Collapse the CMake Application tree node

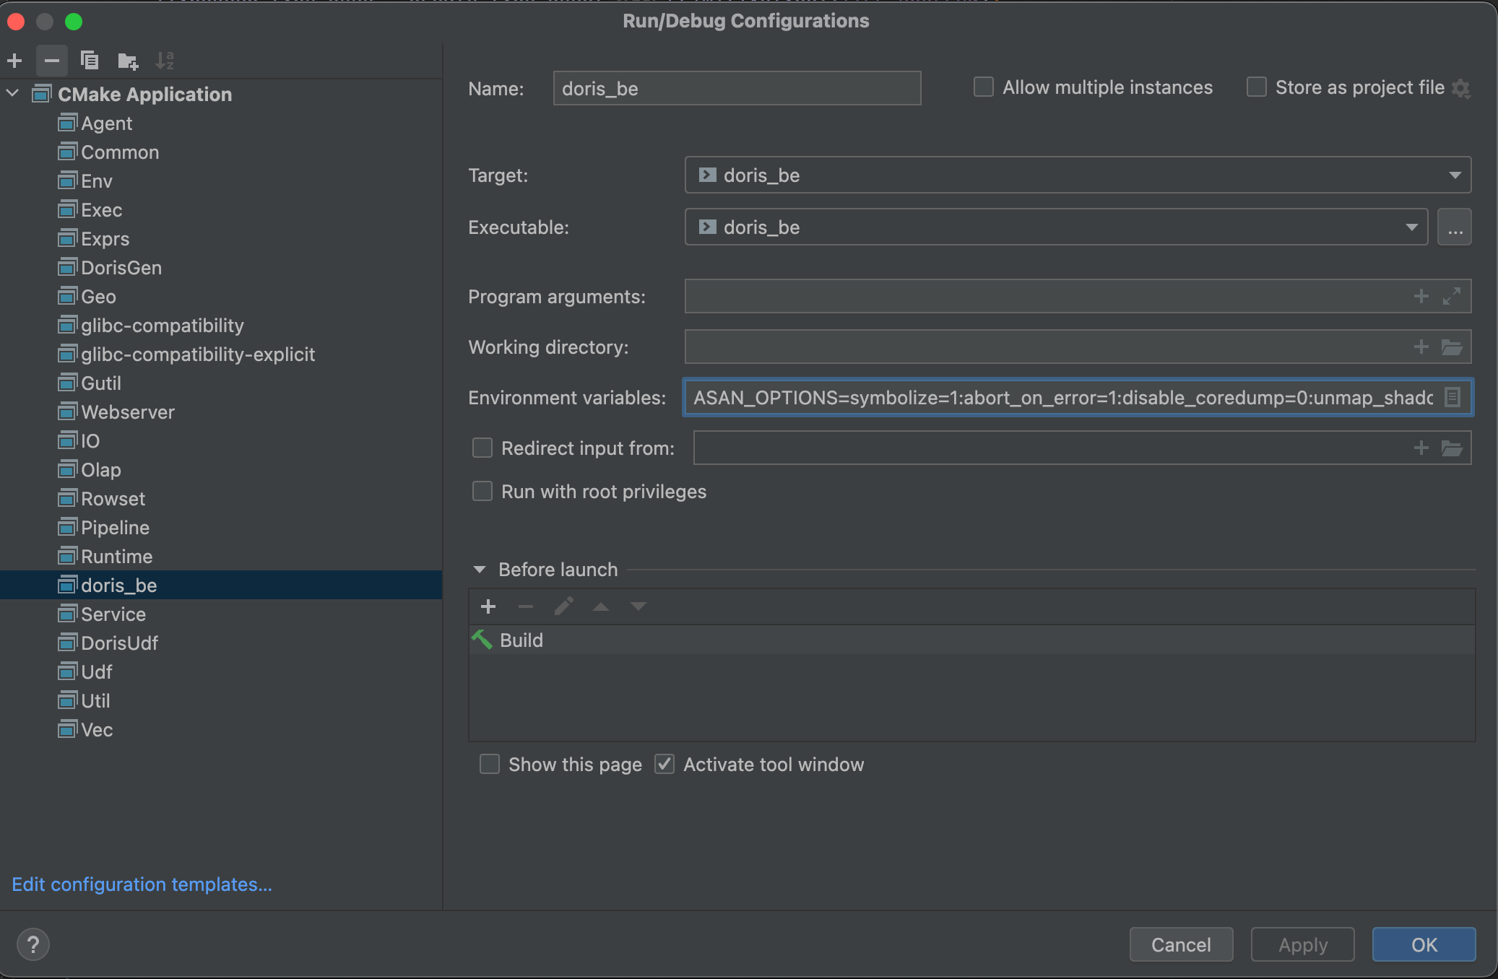[12, 94]
